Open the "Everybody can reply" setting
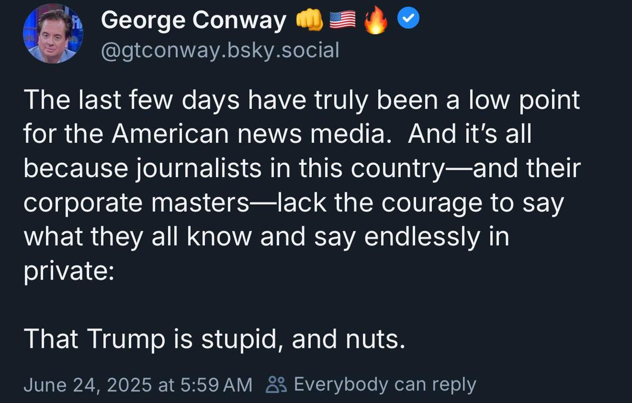The width and height of the screenshot is (632, 403). click(x=384, y=385)
